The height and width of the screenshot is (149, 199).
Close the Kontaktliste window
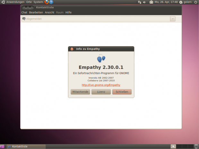(x=24, y=7)
